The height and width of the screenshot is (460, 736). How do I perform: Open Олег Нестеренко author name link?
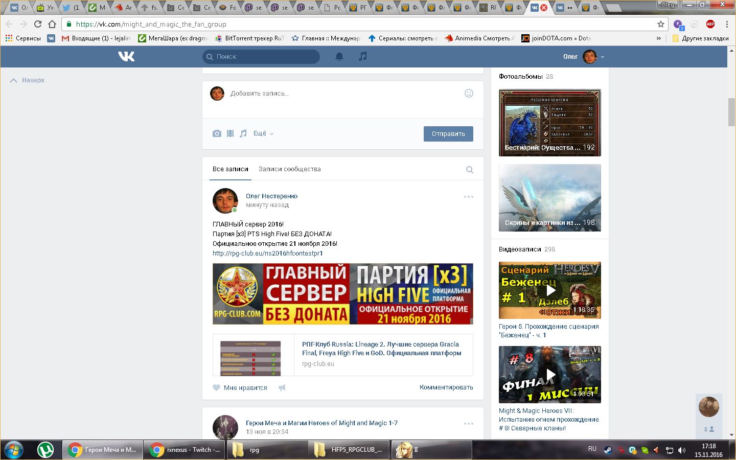click(x=271, y=196)
